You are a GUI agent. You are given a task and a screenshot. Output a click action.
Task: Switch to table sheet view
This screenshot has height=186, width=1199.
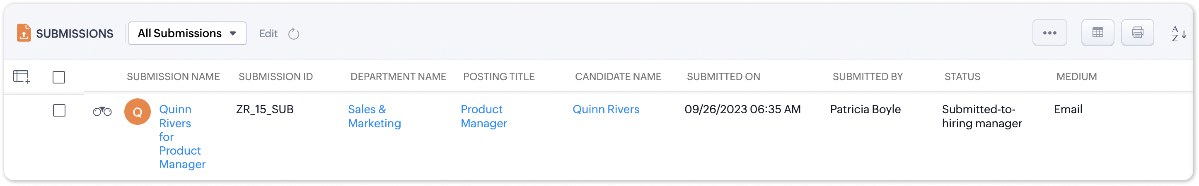point(1097,33)
